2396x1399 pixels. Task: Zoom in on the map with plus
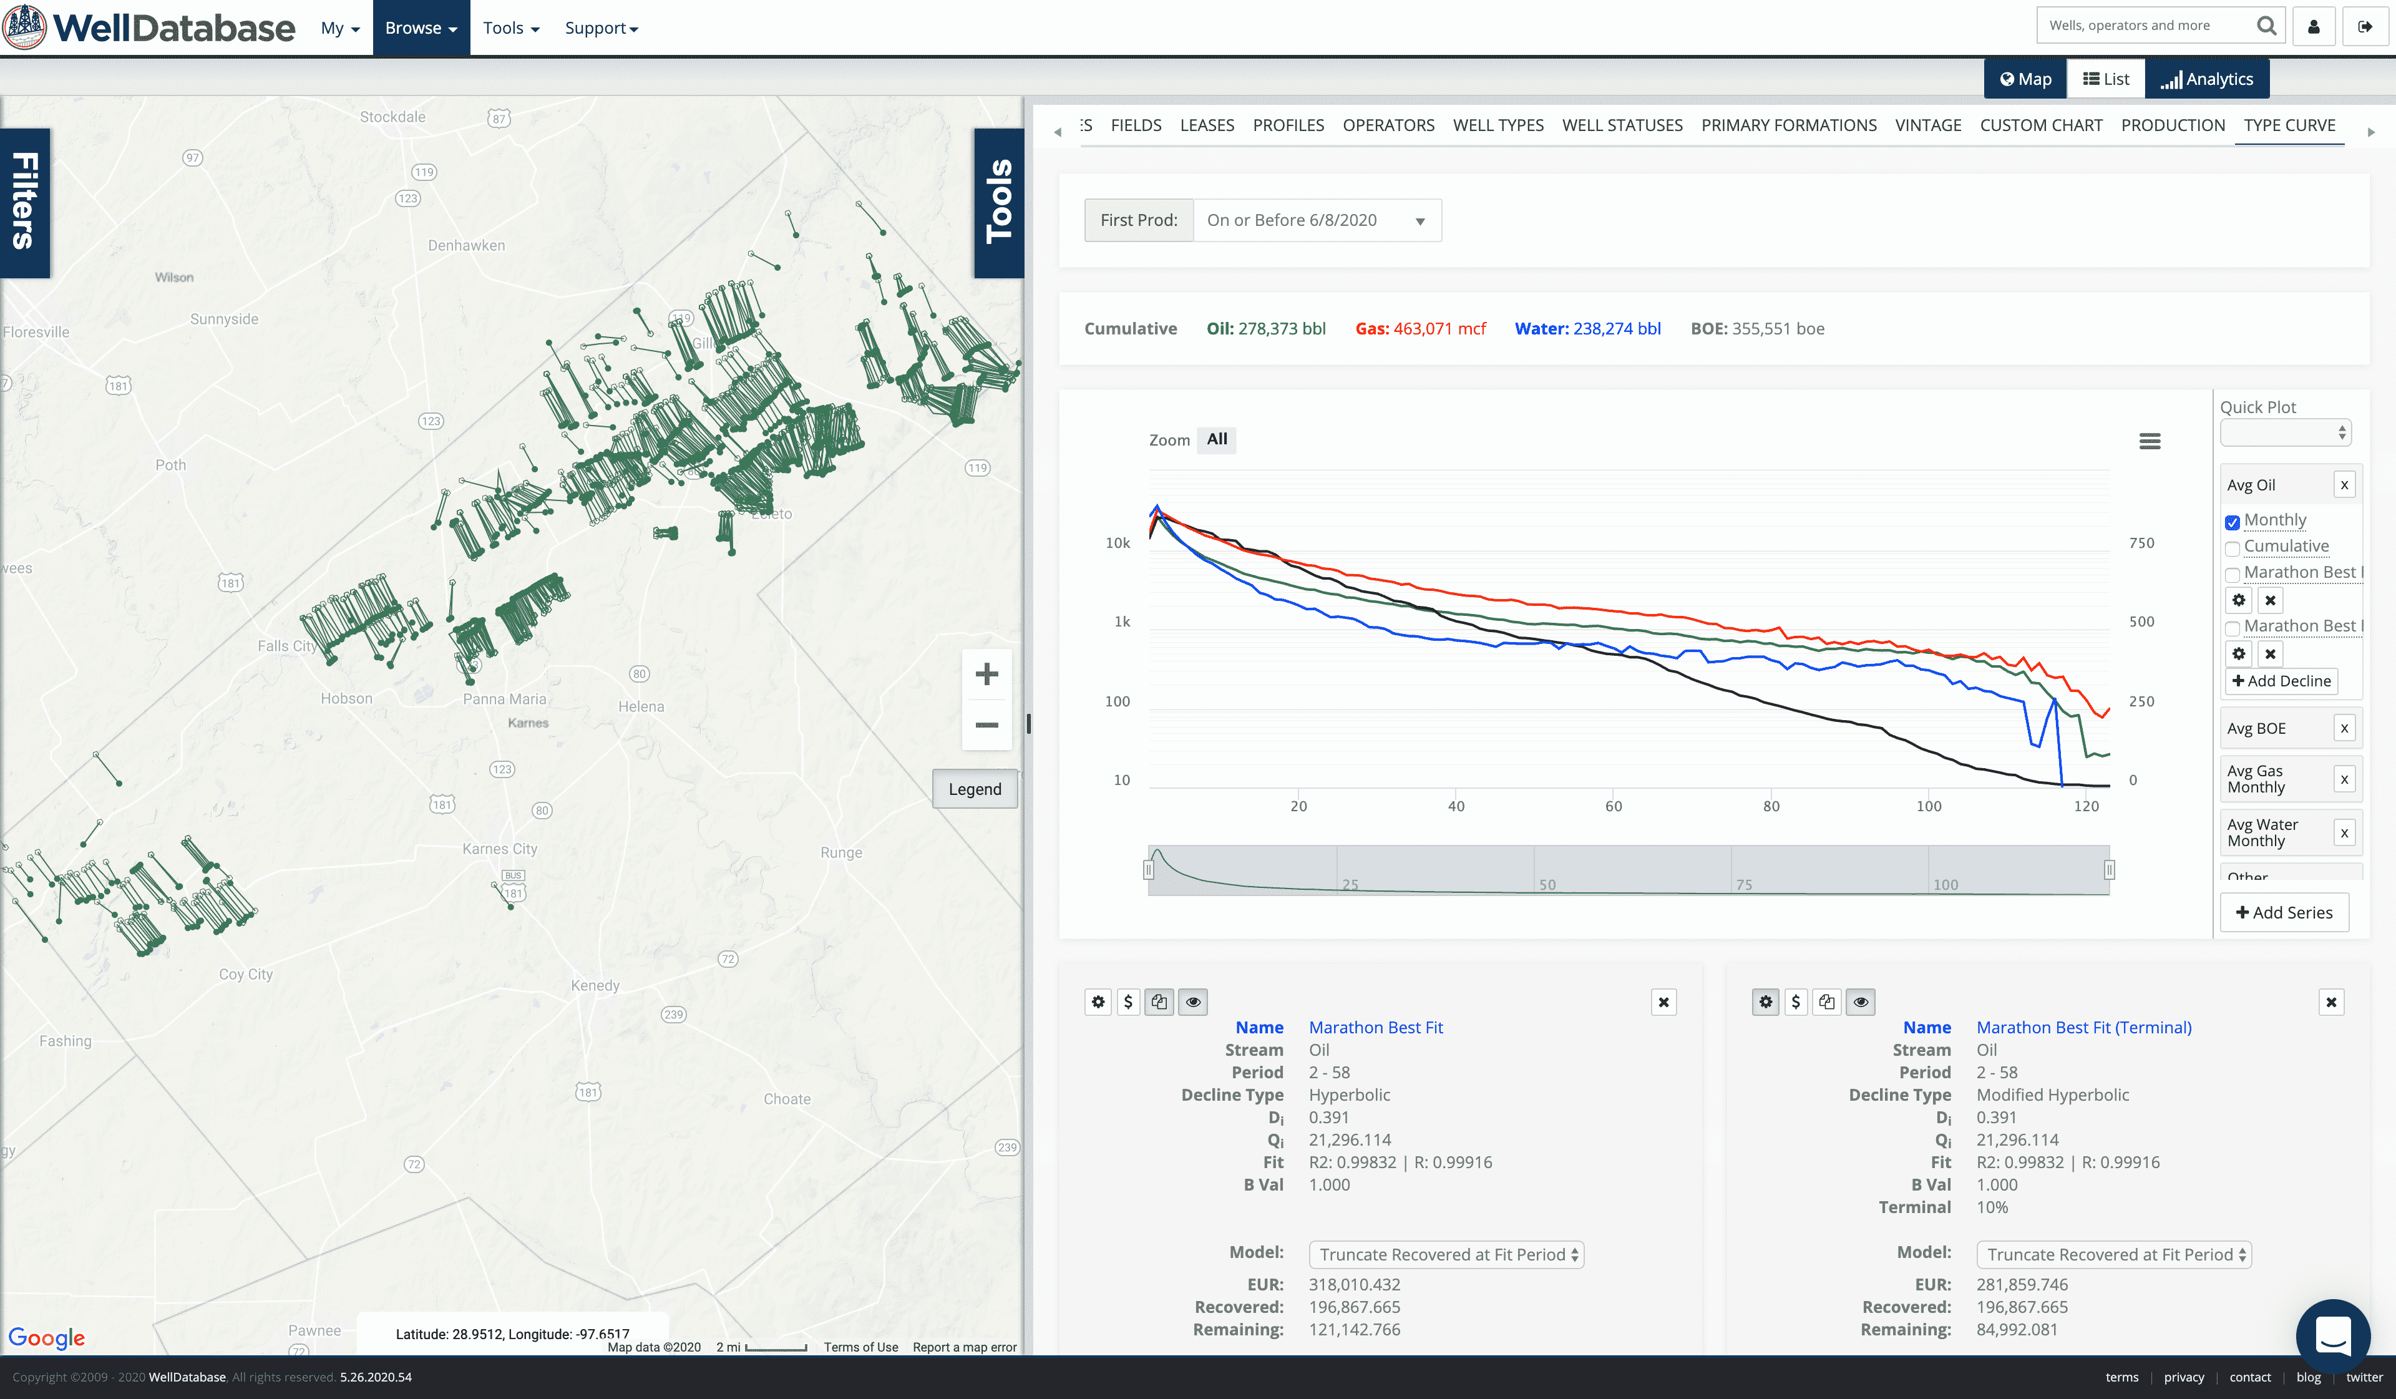[986, 675]
